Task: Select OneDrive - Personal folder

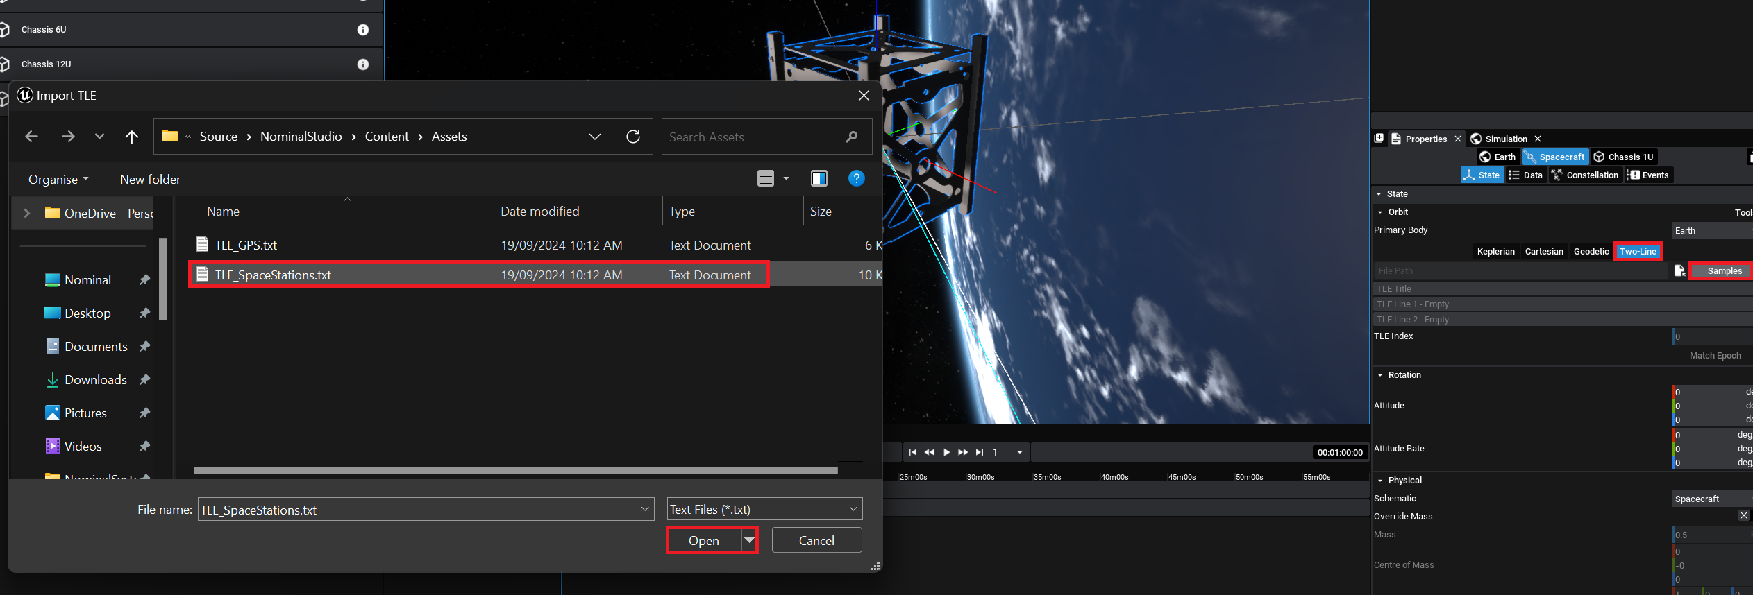Action: [99, 213]
